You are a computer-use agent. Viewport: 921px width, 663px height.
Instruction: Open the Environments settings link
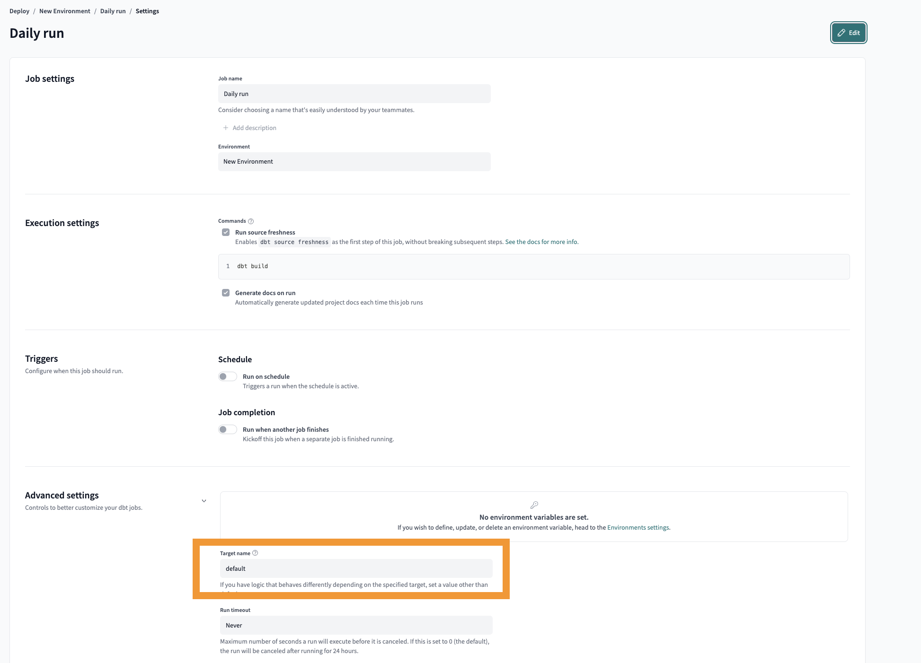(x=638, y=527)
